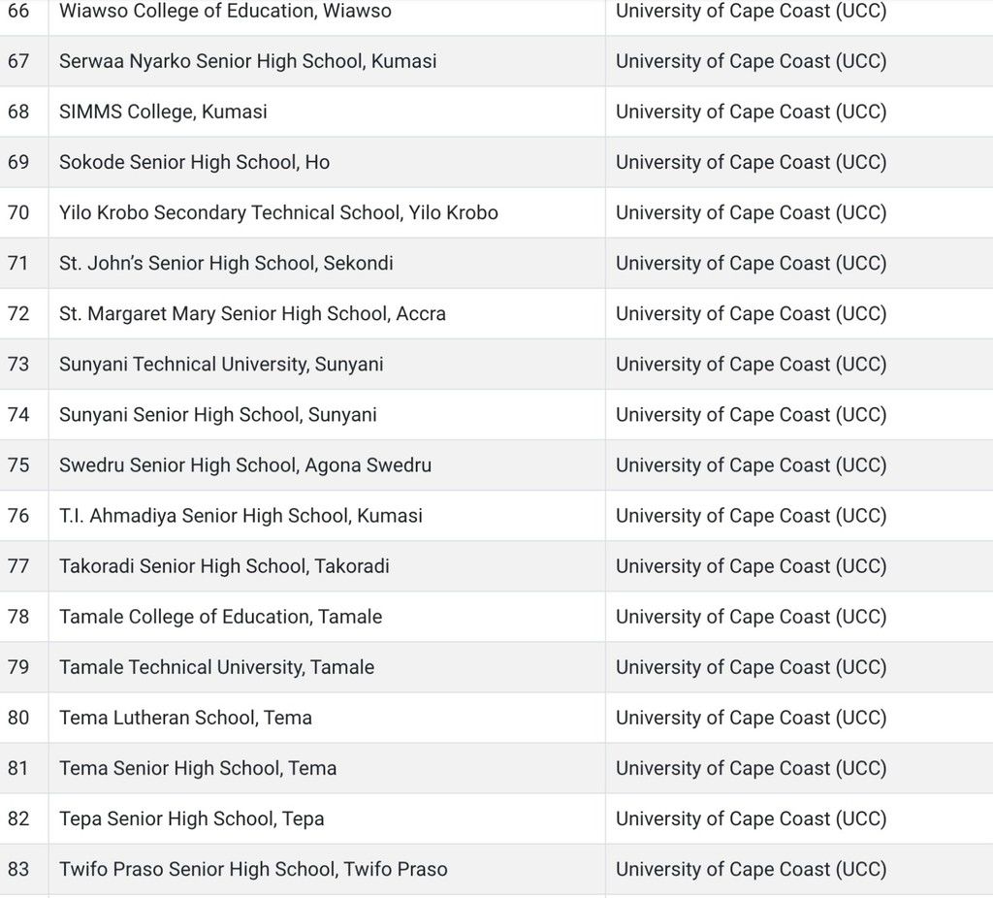993x898 pixels.
Task: Click the SIMMS College, Kumasi entry
Action: pyautogui.click(x=163, y=112)
